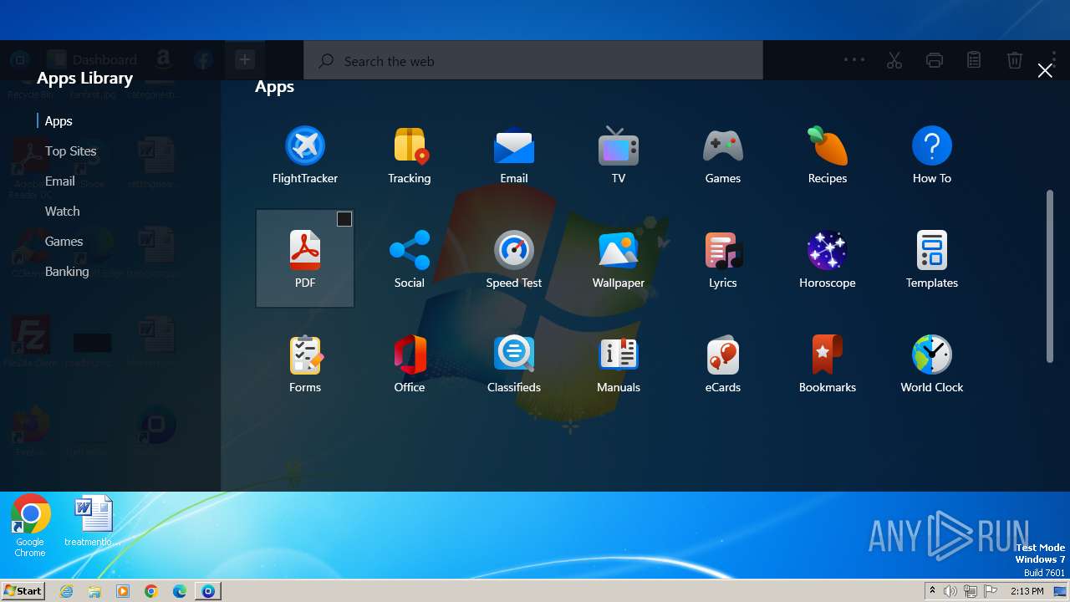Open the eCards app
The height and width of the screenshot is (602, 1070).
[x=723, y=364]
